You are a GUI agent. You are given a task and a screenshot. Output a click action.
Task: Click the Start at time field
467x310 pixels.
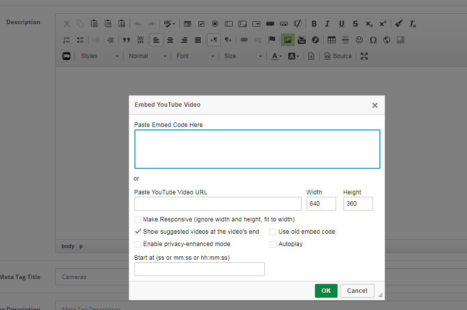(x=200, y=269)
